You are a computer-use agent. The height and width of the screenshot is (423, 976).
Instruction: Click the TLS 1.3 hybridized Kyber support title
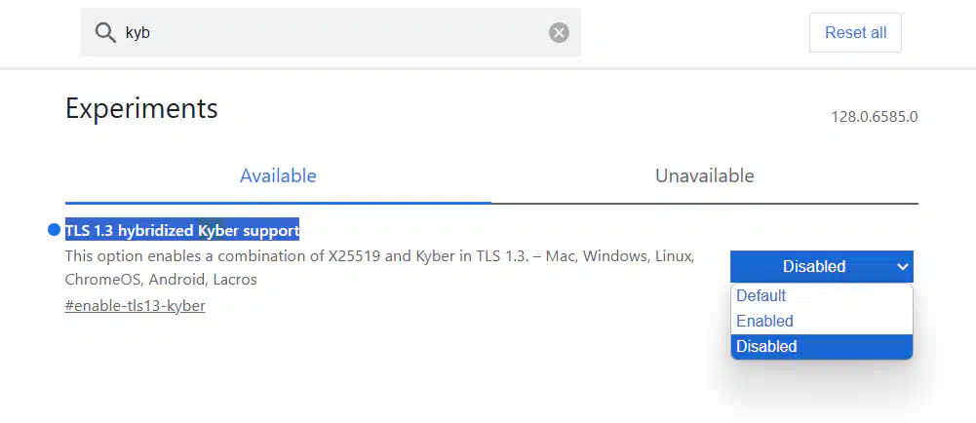(x=182, y=230)
